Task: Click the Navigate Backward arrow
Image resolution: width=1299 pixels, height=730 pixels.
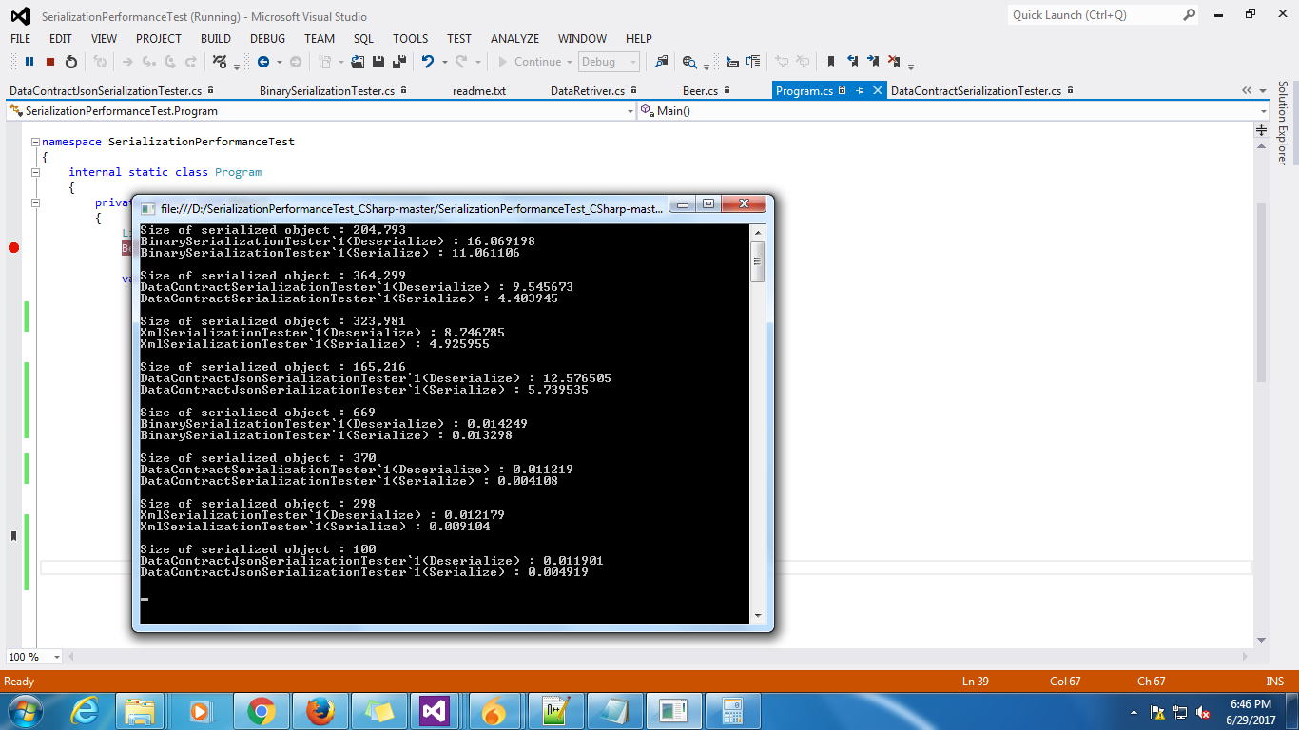Action: point(263,62)
